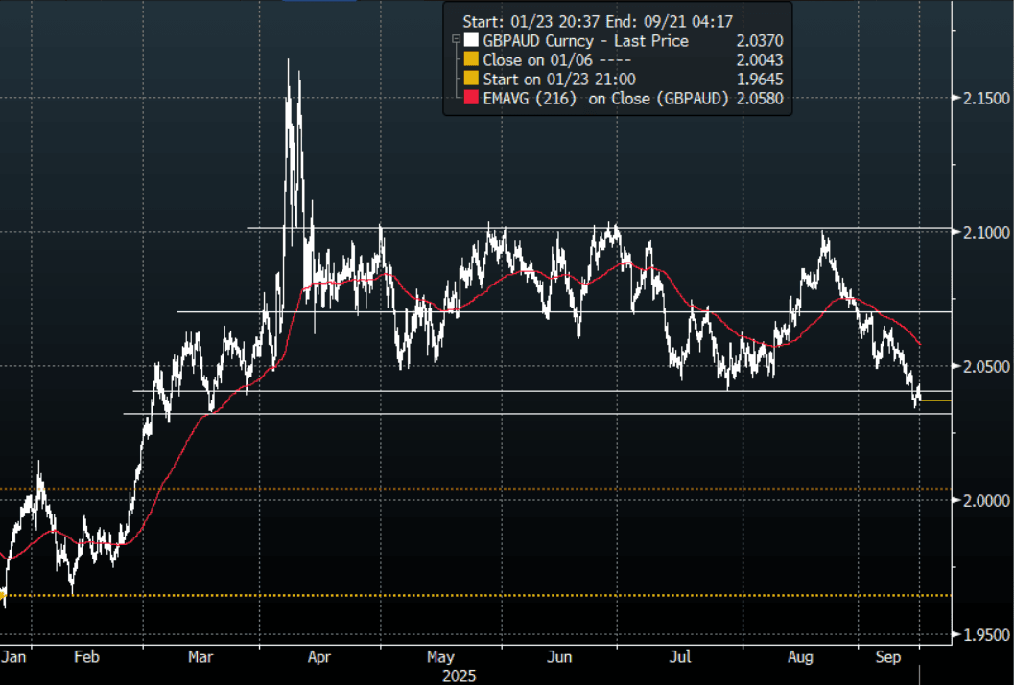Click the yellow star marker at left edge

tap(3, 595)
